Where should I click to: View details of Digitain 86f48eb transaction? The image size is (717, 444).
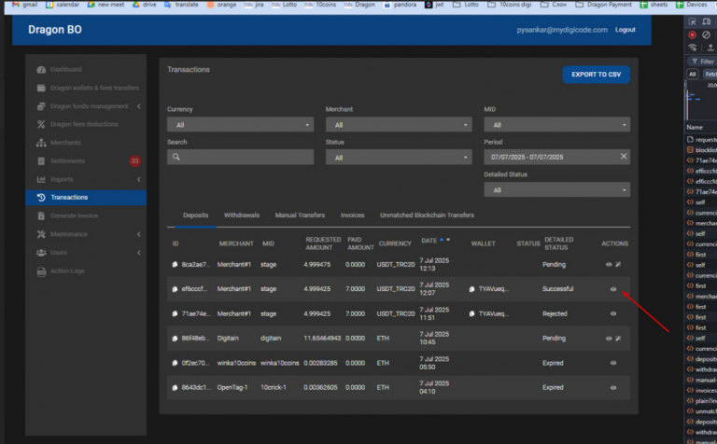click(x=609, y=339)
